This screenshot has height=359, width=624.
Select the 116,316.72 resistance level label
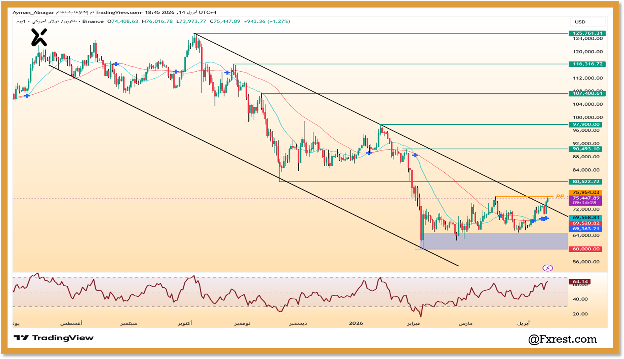point(587,64)
